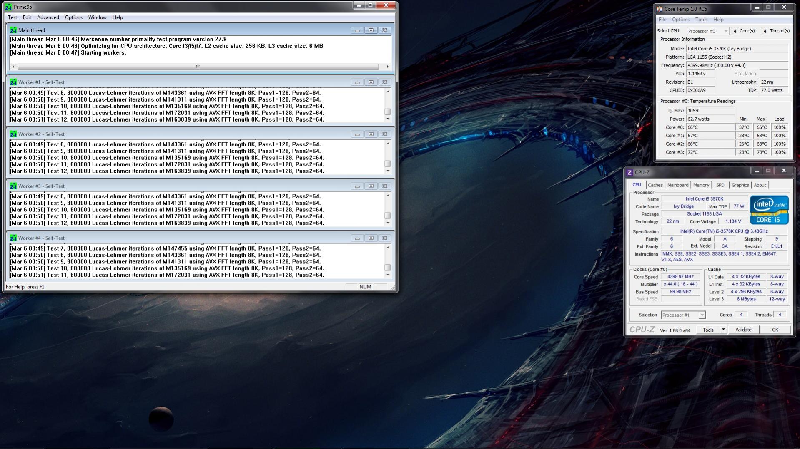Click OK in the CPU-Z window
This screenshot has height=449, width=800.
pos(775,330)
